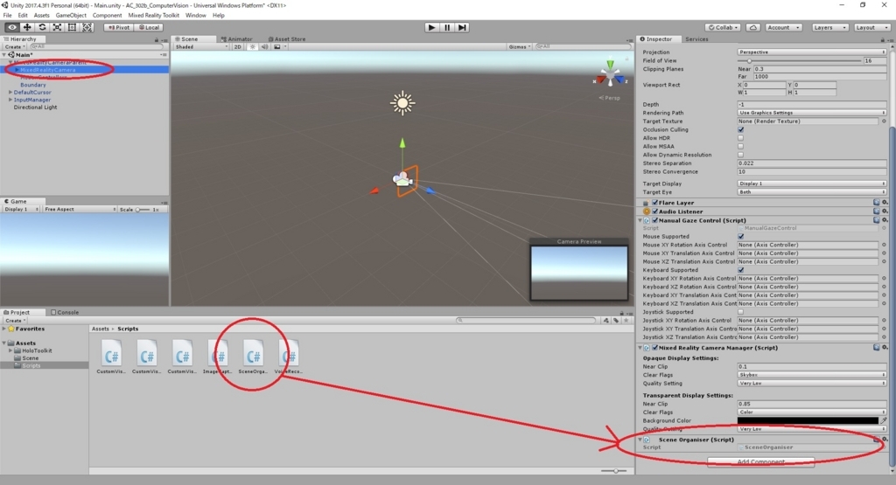Click the Collab button
This screenshot has height=485, width=896.
point(724,27)
